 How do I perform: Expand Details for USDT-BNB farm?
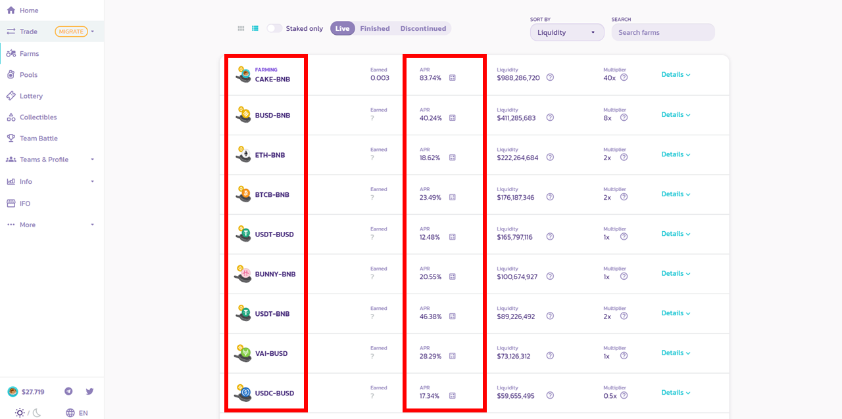676,313
